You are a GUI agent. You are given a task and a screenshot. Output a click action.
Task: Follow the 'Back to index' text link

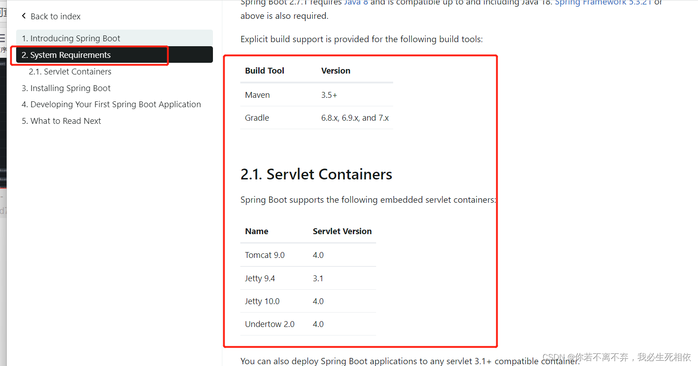pos(56,17)
